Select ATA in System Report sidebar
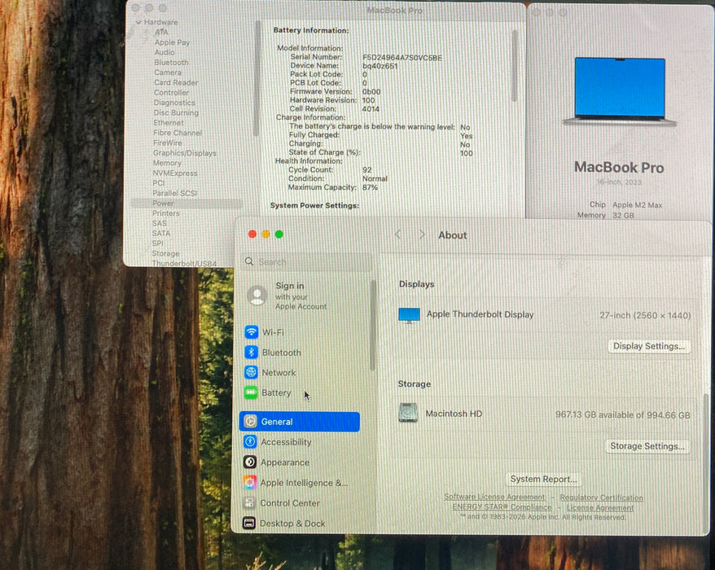The width and height of the screenshot is (715, 570). [161, 32]
